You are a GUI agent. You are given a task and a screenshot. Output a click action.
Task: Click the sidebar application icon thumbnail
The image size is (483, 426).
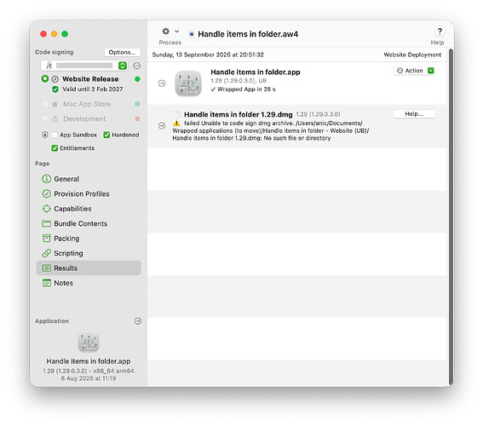(x=89, y=343)
